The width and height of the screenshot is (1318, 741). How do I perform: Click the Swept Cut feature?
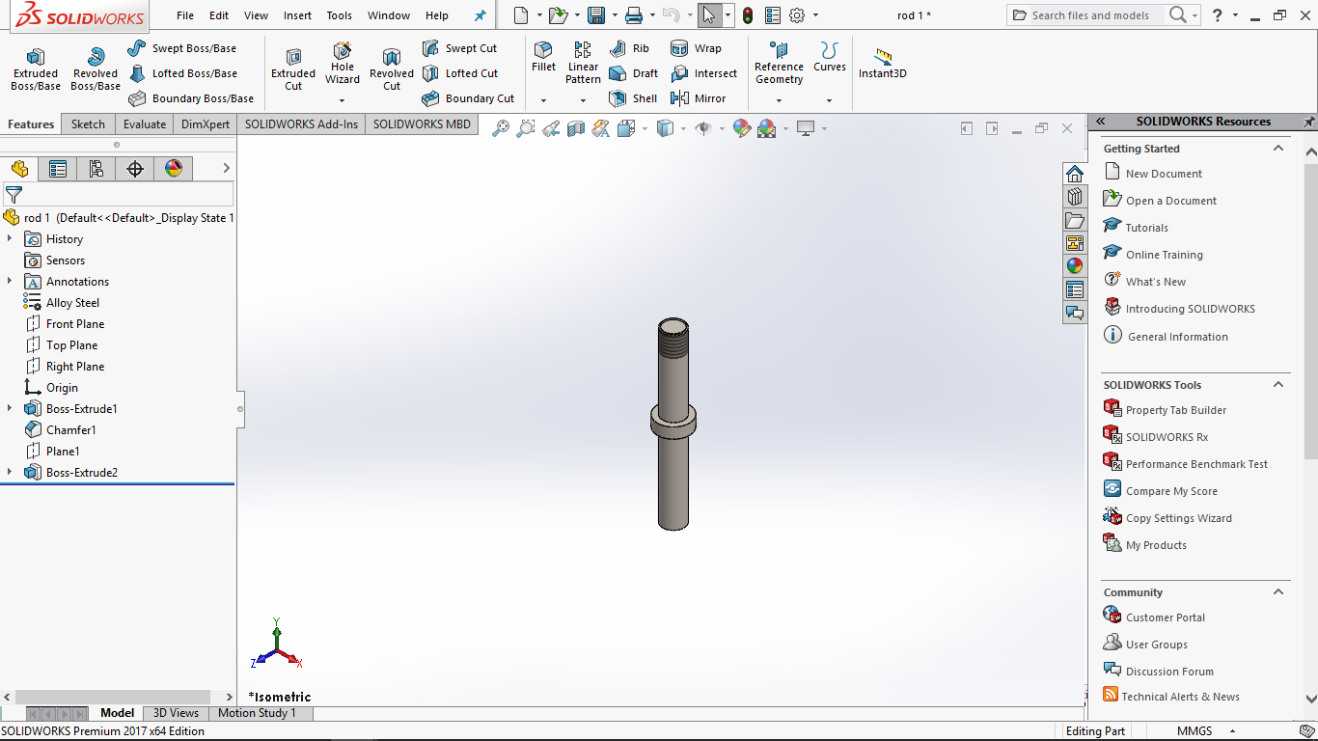pos(460,48)
